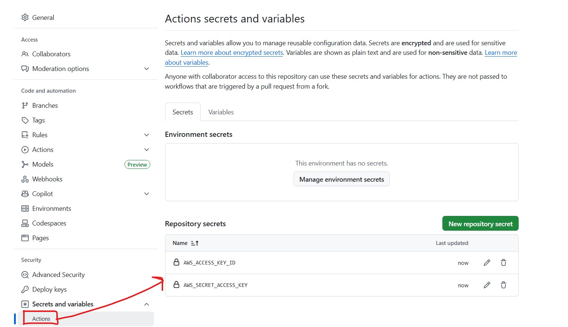Image resolution: width=568 pixels, height=327 pixels.
Task: Click the gear icon next to General
Action: click(x=25, y=18)
